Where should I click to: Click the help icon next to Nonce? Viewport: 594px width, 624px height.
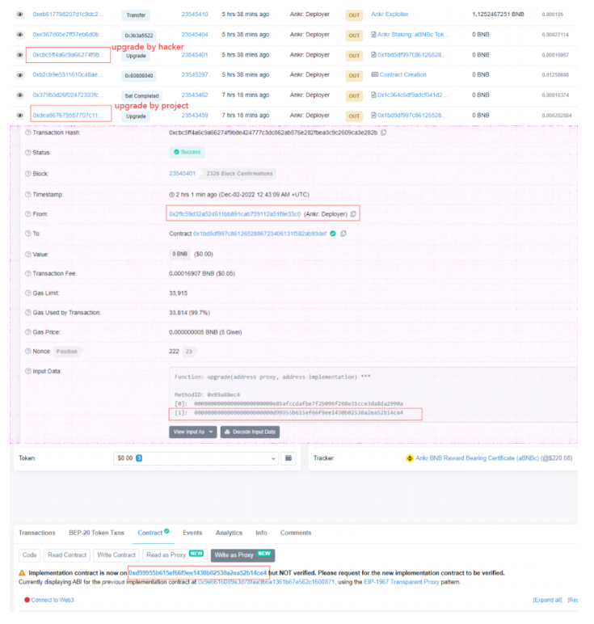pos(28,351)
